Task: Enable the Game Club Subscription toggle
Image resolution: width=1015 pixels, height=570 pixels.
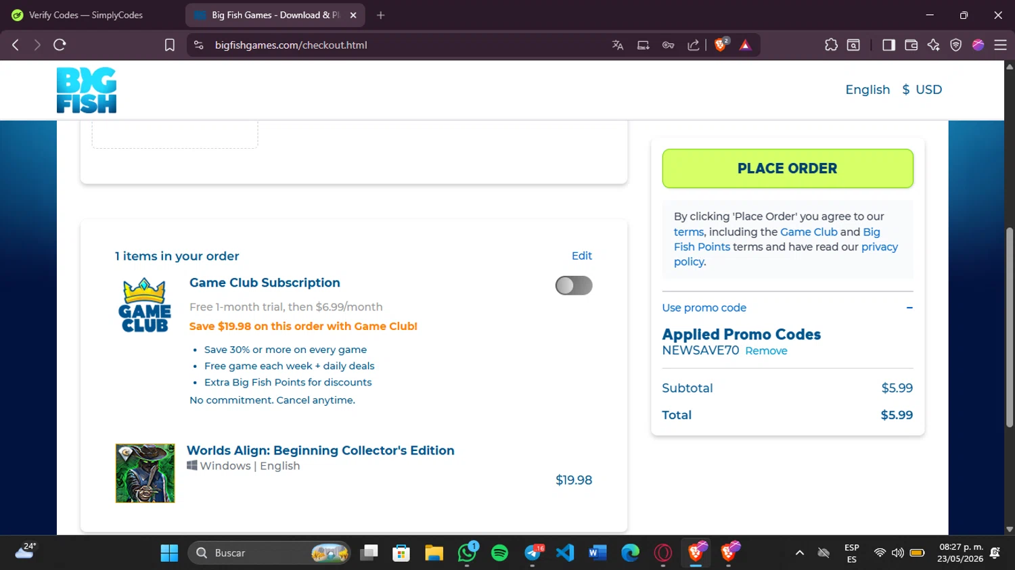Action: (574, 285)
